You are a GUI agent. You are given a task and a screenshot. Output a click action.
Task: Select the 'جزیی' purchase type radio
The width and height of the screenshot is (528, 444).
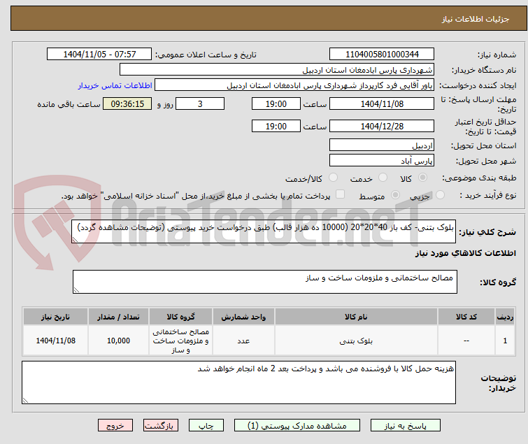[x=440, y=195]
